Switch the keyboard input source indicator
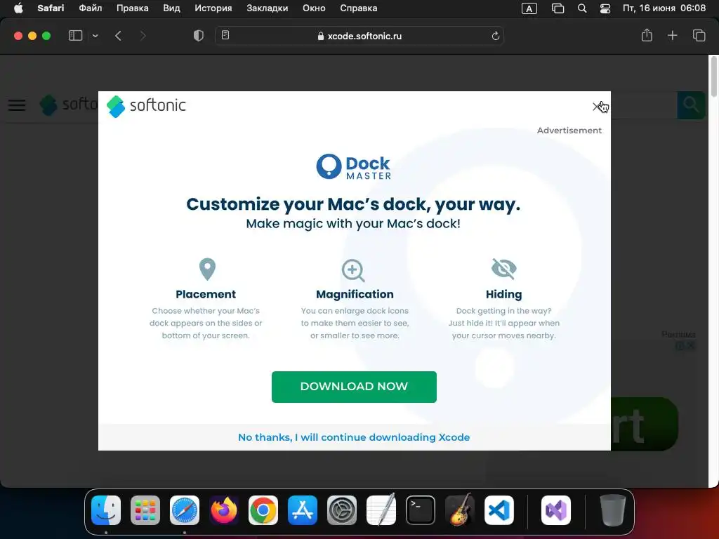The image size is (719, 539). (x=529, y=8)
